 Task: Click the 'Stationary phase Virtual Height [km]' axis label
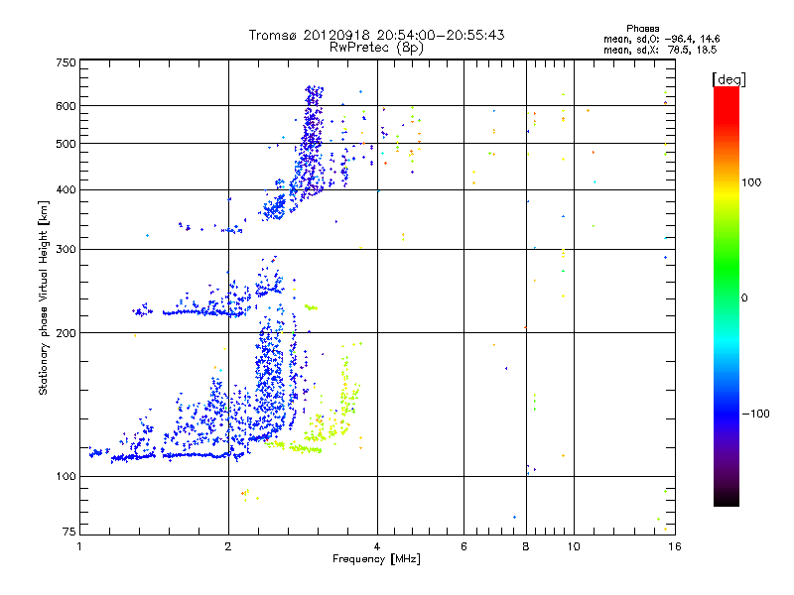coord(44,298)
